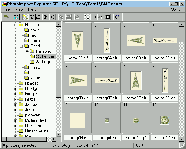Click the baroq0E.gif file name
Screen dimensions: 186x149
(107, 98)
